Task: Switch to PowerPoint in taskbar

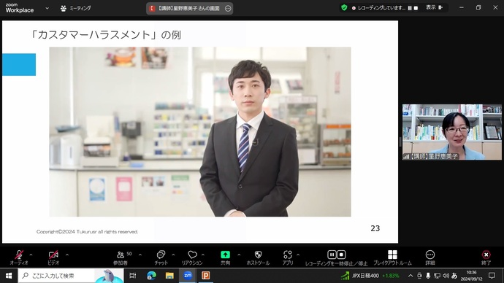Action: 206,276
